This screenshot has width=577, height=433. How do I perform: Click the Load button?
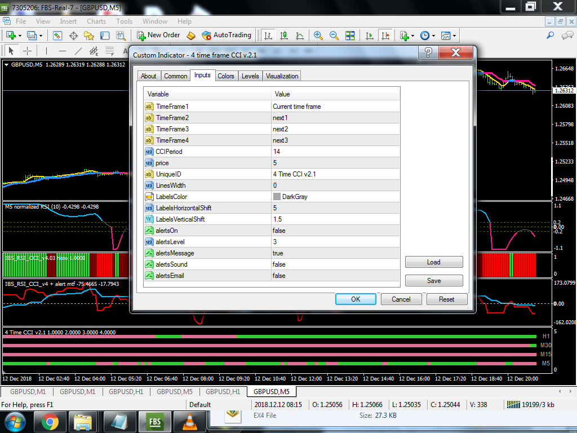coord(433,262)
